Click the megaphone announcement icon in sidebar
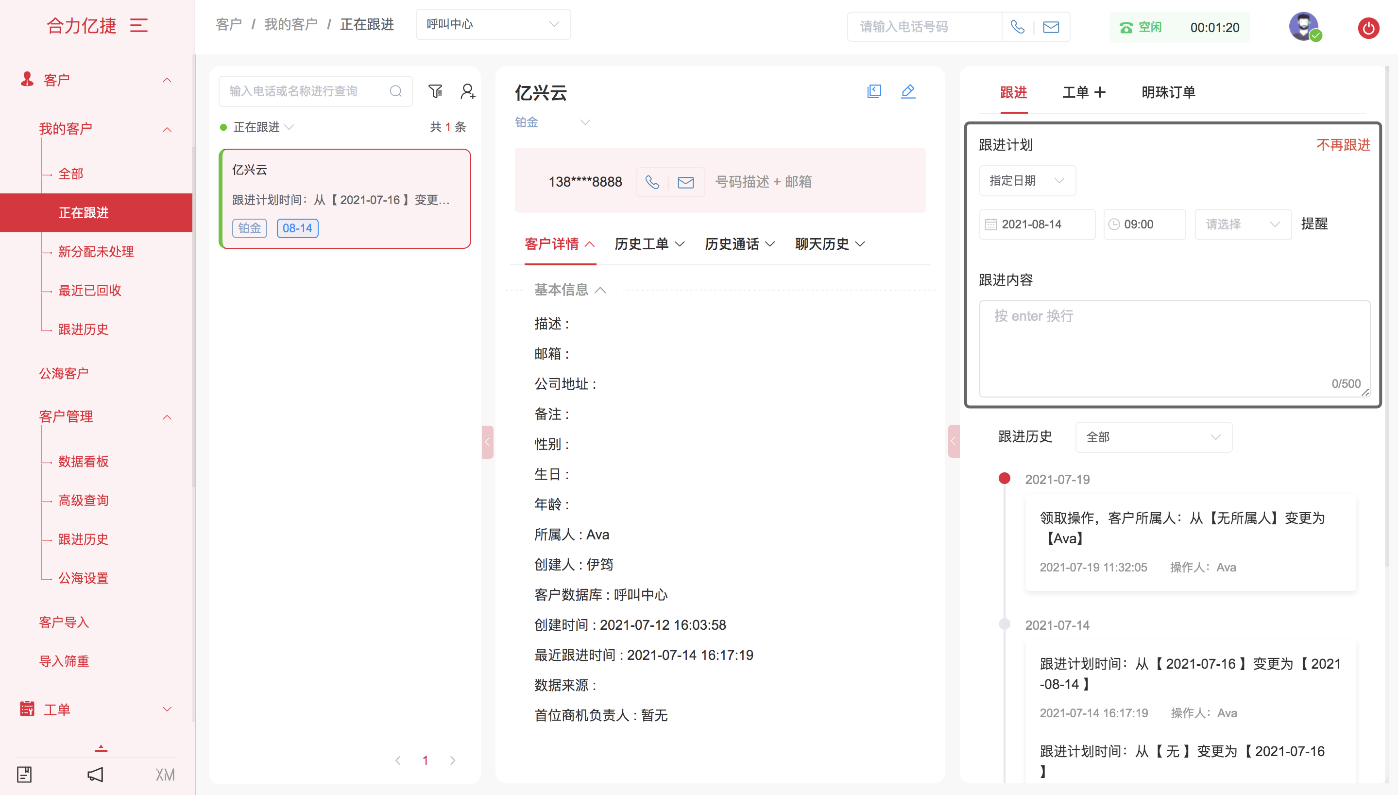Viewport: 1398px width, 795px height. (95, 774)
